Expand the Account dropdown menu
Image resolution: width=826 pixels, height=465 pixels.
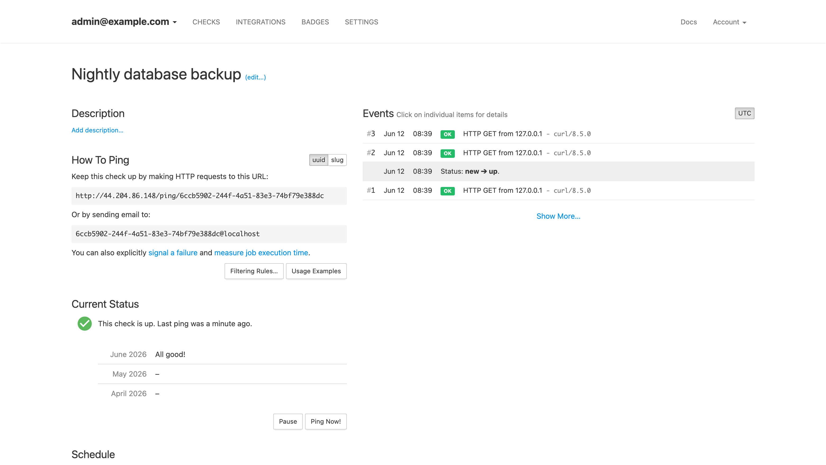(x=729, y=22)
